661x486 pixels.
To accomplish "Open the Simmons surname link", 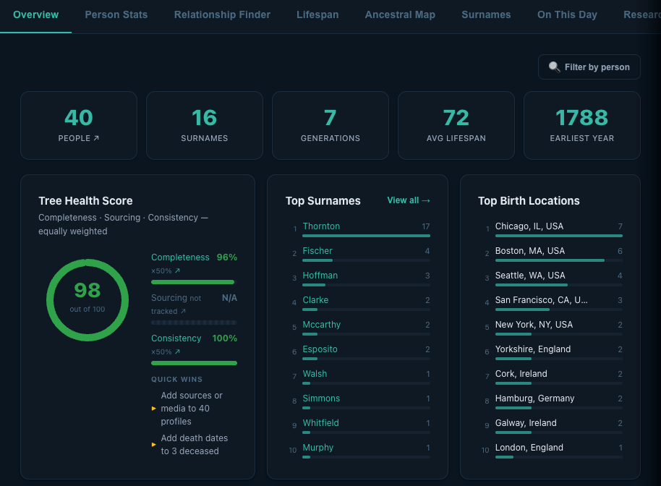I will click(321, 398).
